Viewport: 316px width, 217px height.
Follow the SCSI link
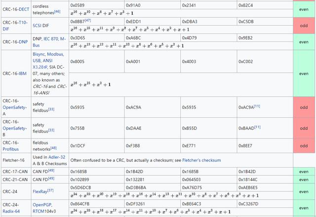pyautogui.click(x=37, y=26)
